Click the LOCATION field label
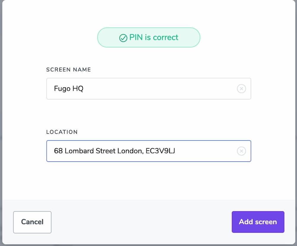 tap(62, 132)
